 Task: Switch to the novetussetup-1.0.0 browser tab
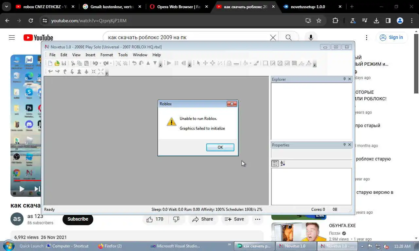coord(313,7)
